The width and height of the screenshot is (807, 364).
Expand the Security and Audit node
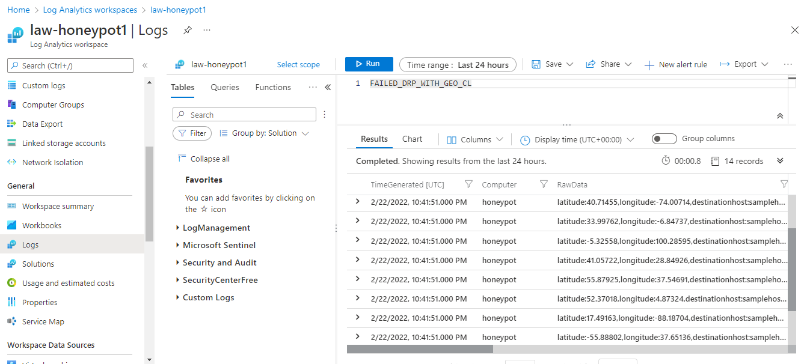178,263
